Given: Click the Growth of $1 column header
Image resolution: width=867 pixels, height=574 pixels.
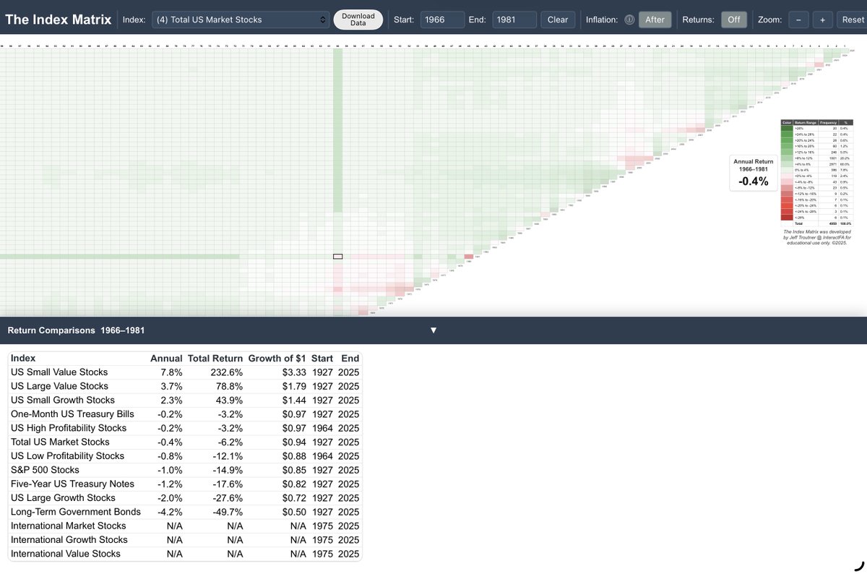Looking at the screenshot, I should (277, 358).
